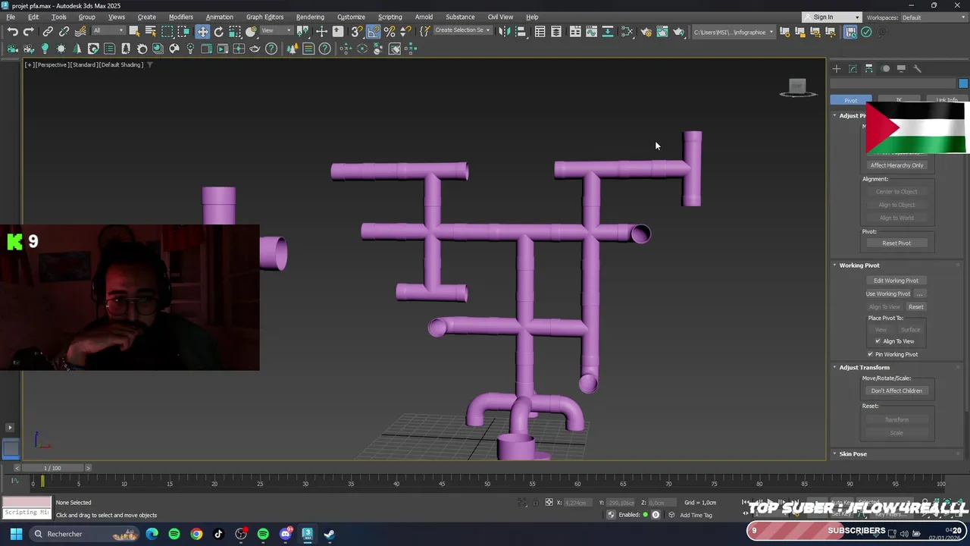Open the Create Selection Set dropdown
Screen dimensions: 970x546
point(462,31)
